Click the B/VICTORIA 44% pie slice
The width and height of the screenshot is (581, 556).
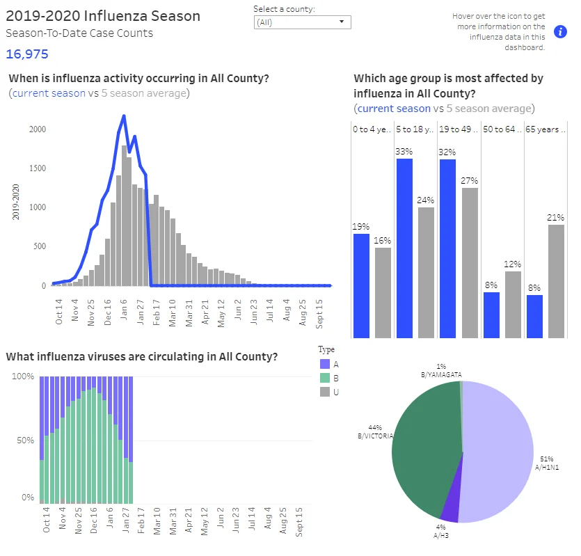point(426,445)
